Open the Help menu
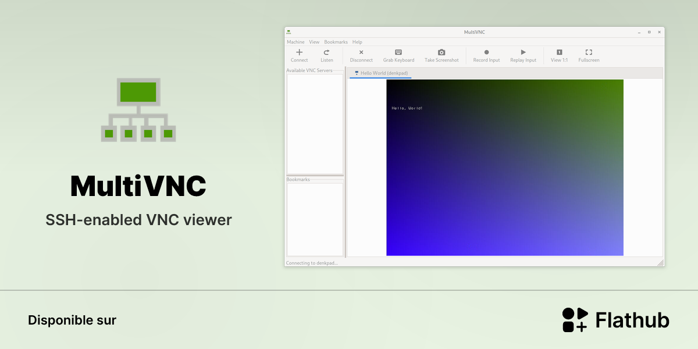The width and height of the screenshot is (698, 349). click(x=357, y=42)
